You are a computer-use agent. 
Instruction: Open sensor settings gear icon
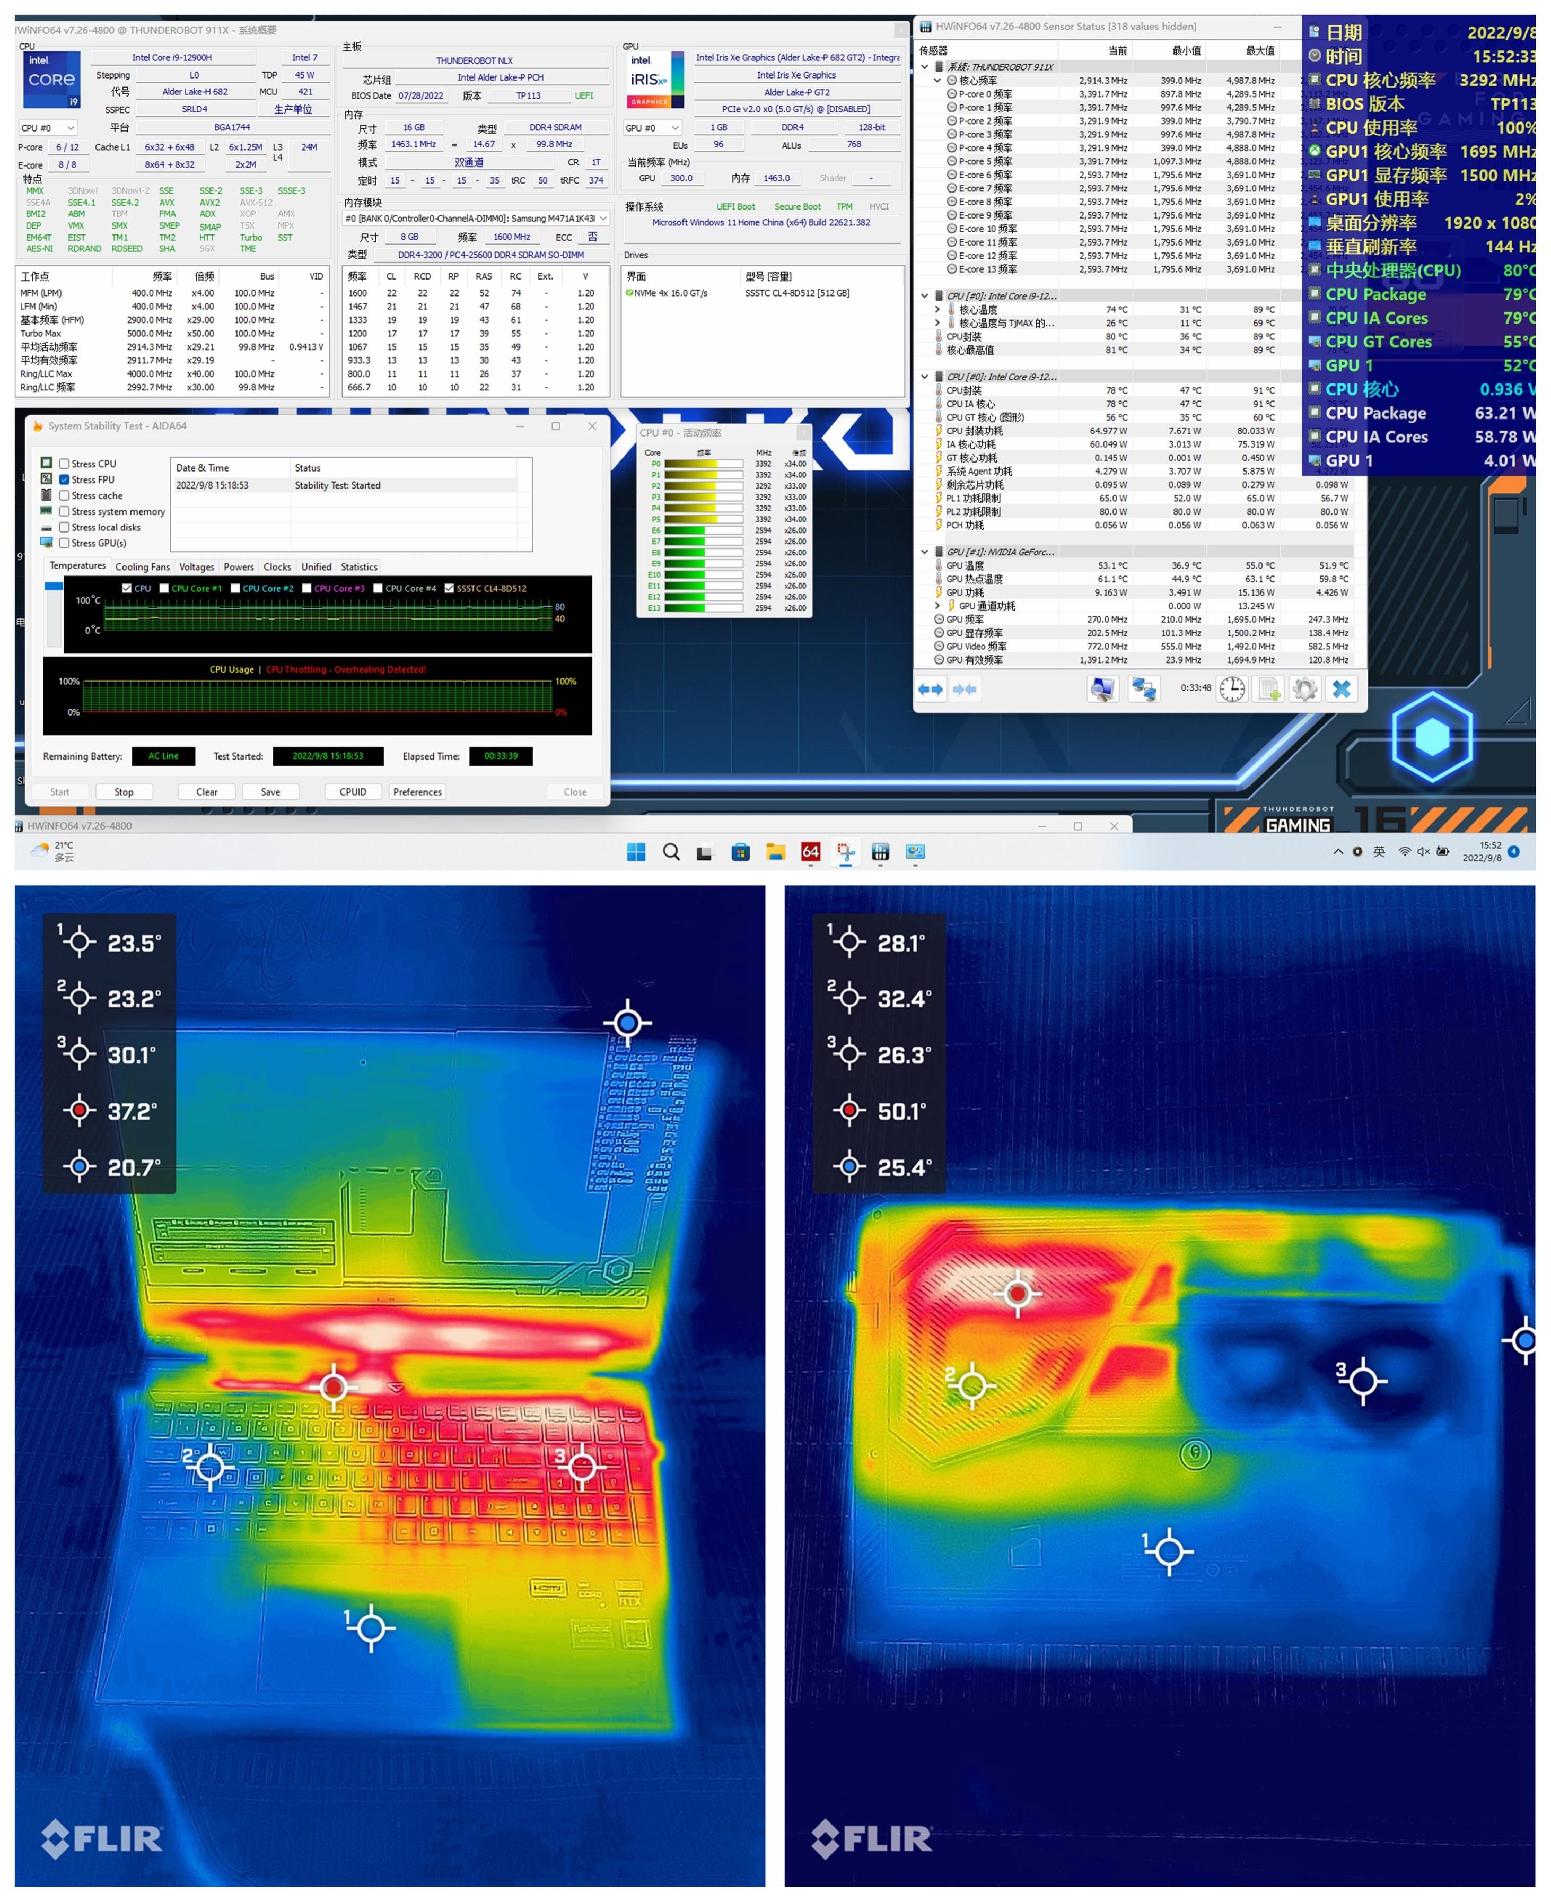pyautogui.click(x=1304, y=689)
